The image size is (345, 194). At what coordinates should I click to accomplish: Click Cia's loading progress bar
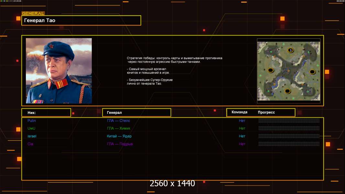(289, 144)
